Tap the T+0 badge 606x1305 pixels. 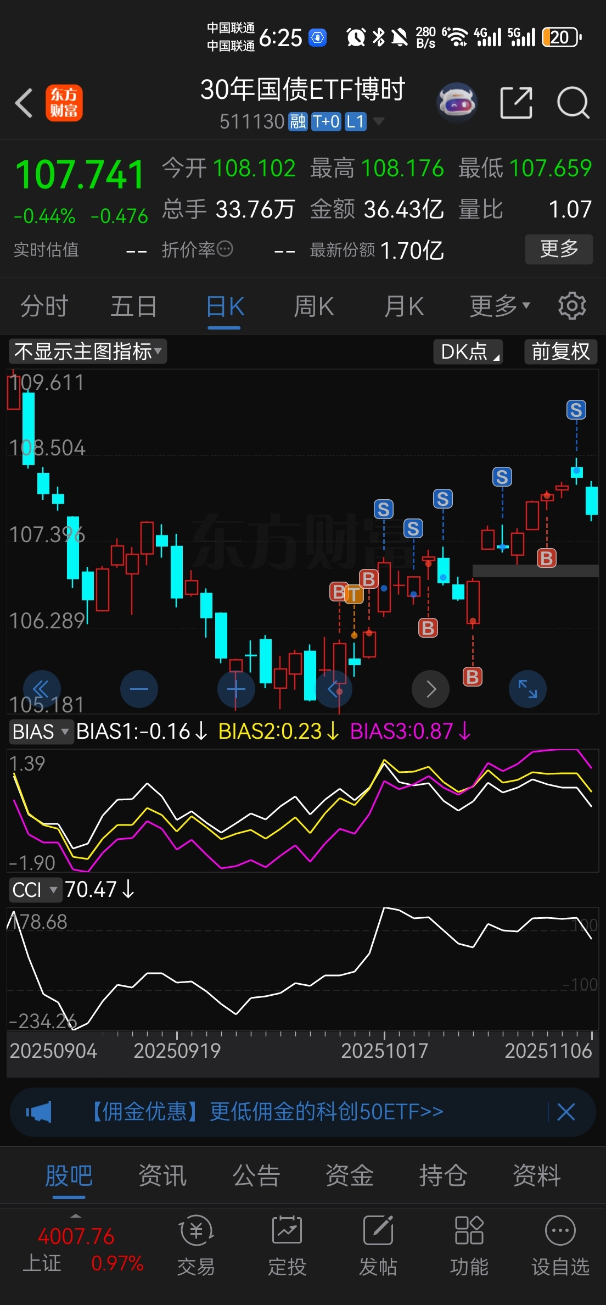click(x=327, y=121)
